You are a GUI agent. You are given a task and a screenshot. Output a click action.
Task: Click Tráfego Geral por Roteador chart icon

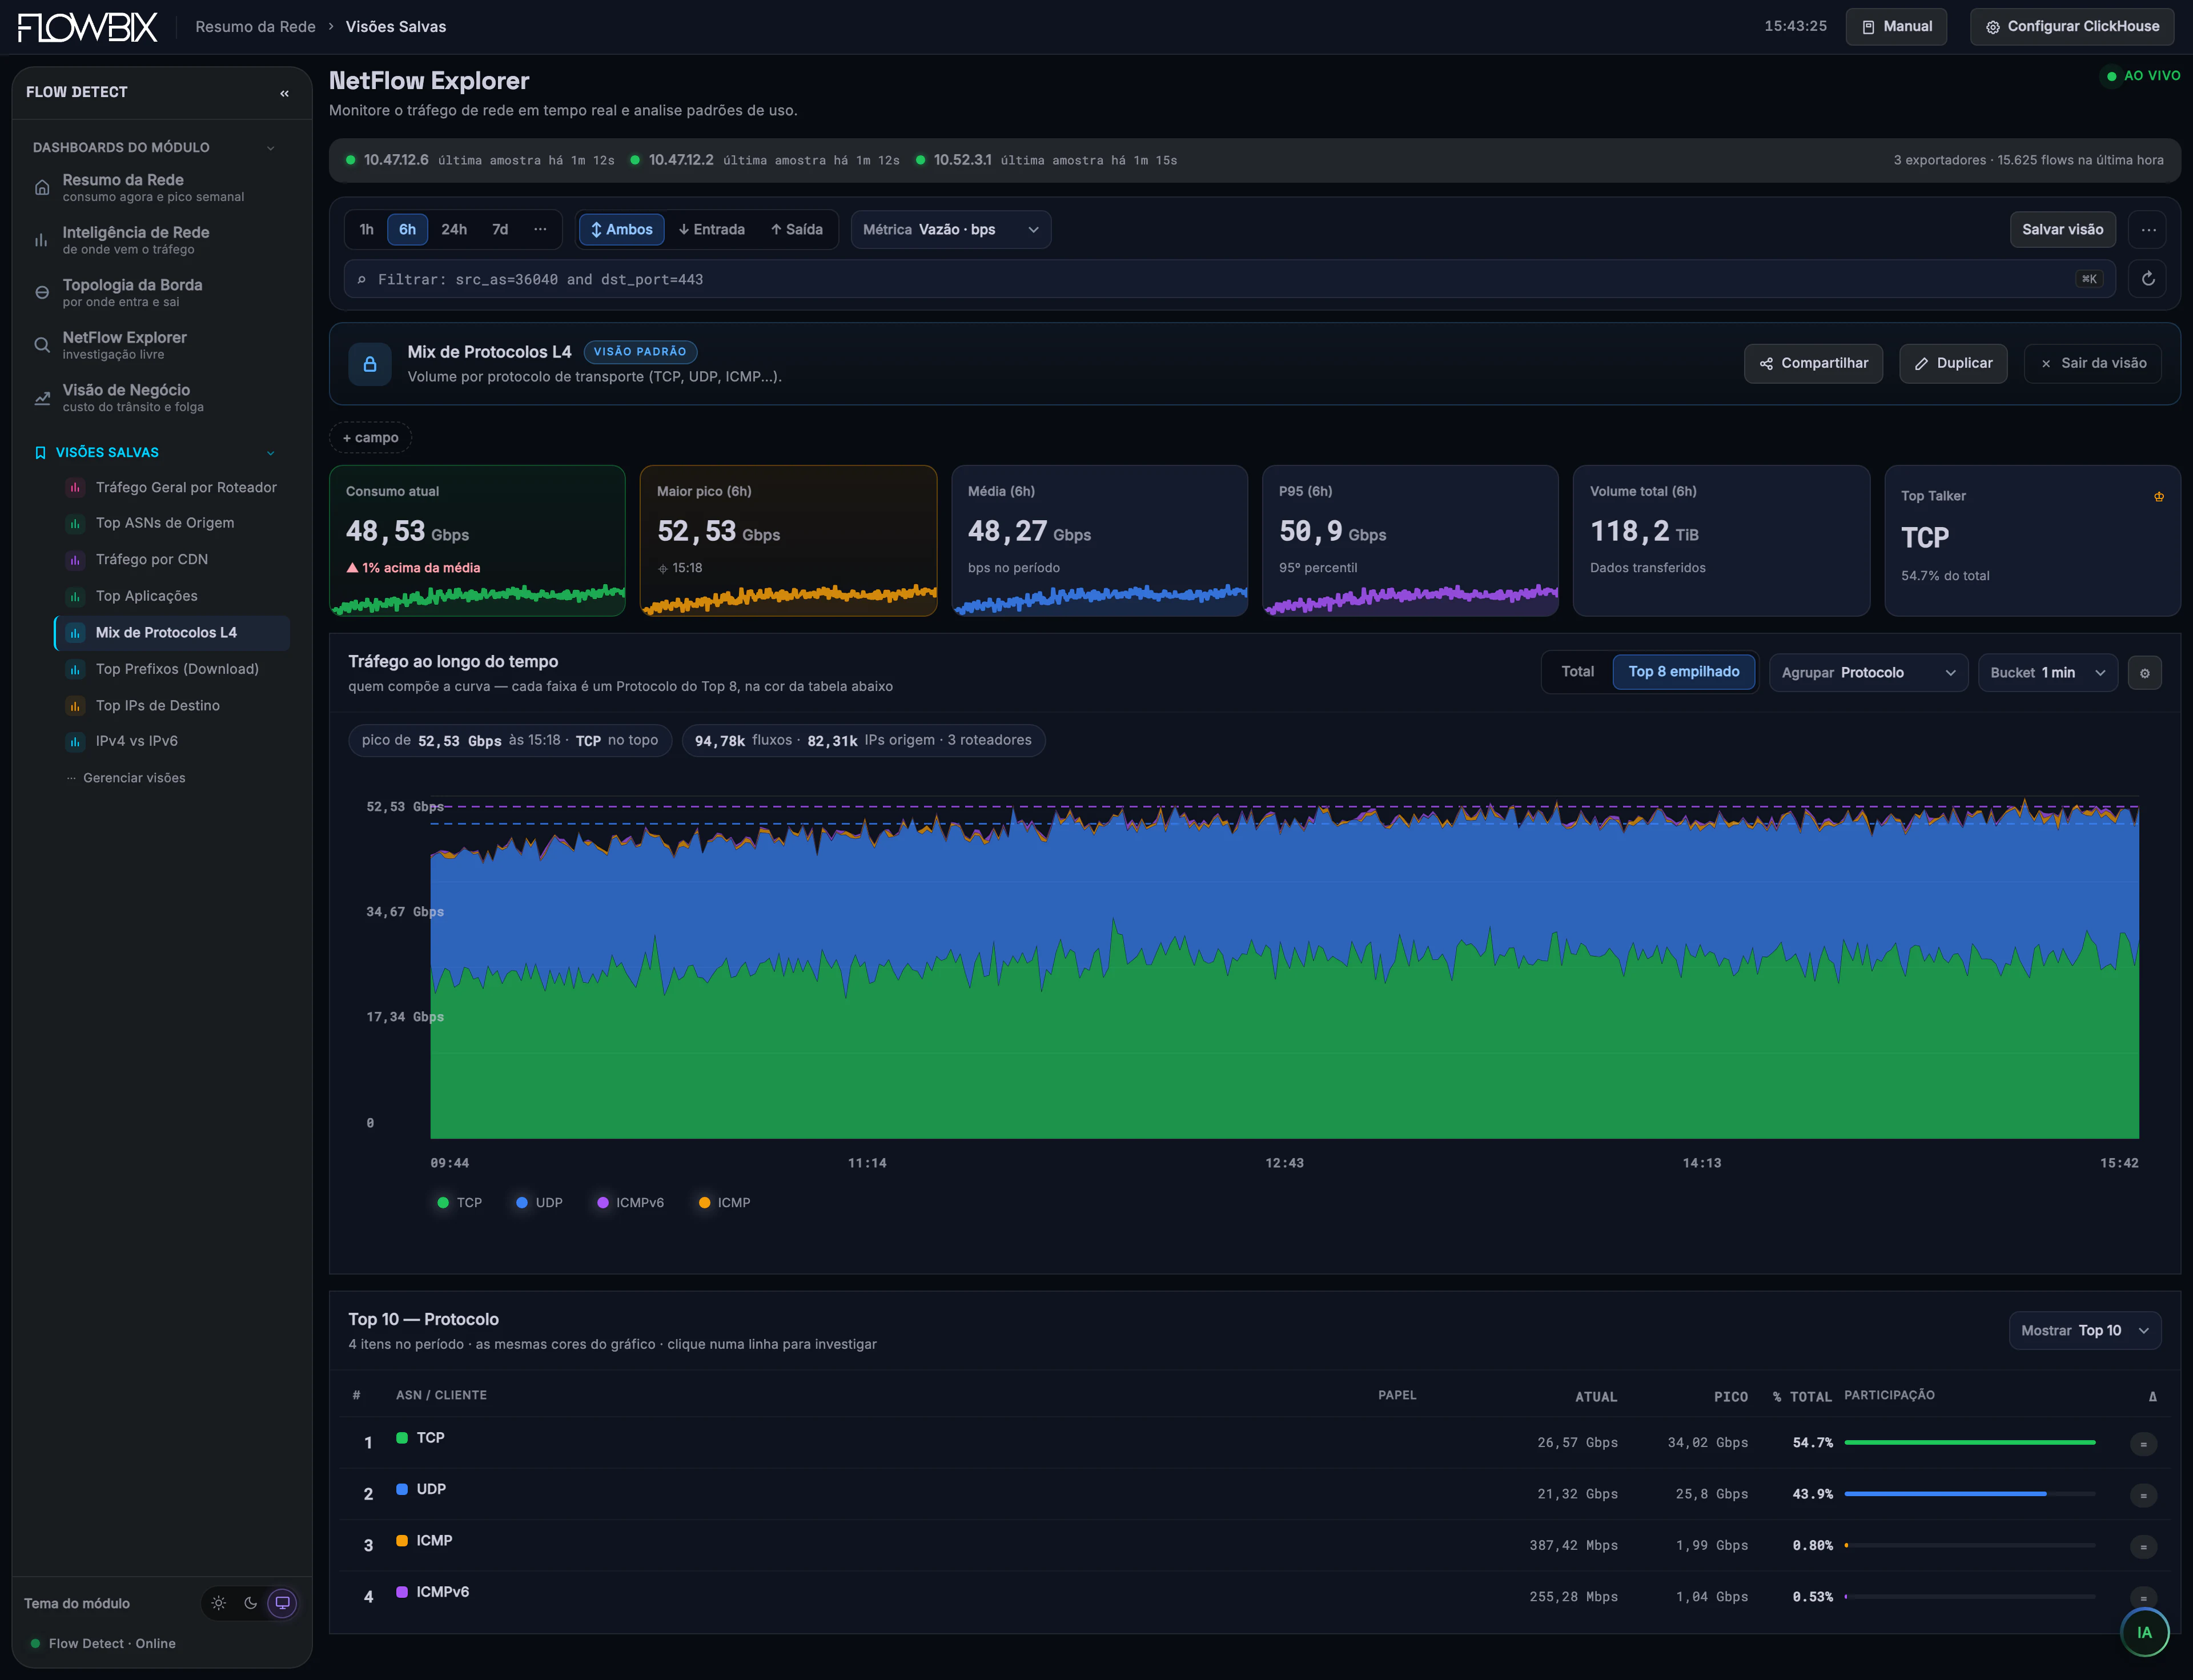point(75,488)
